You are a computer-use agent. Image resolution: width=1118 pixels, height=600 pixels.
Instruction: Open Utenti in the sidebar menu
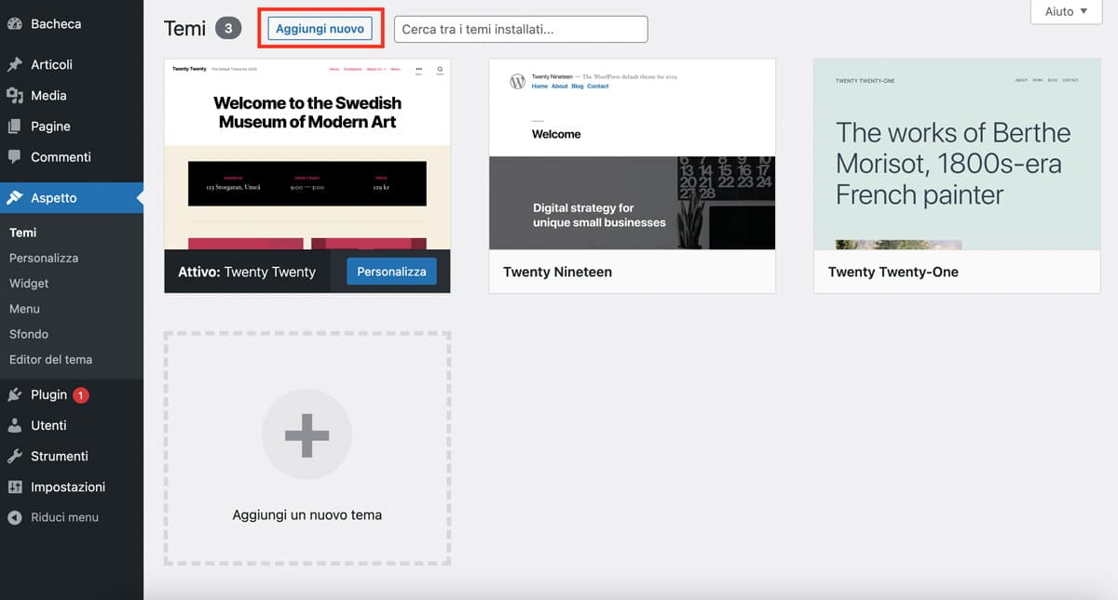[72, 426]
